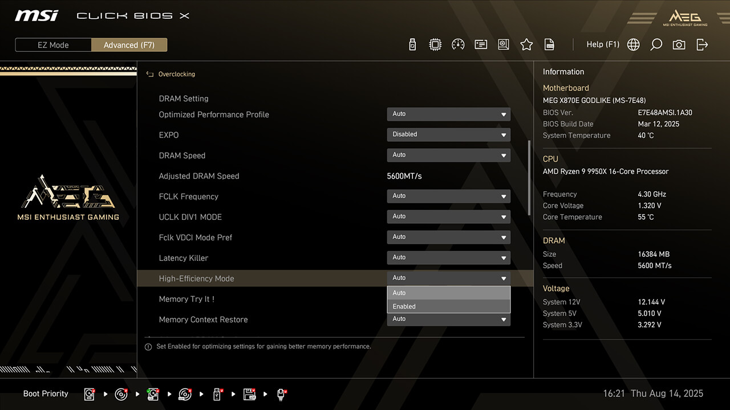
Task: Open the speedometer gauge icon
Action: click(458, 44)
